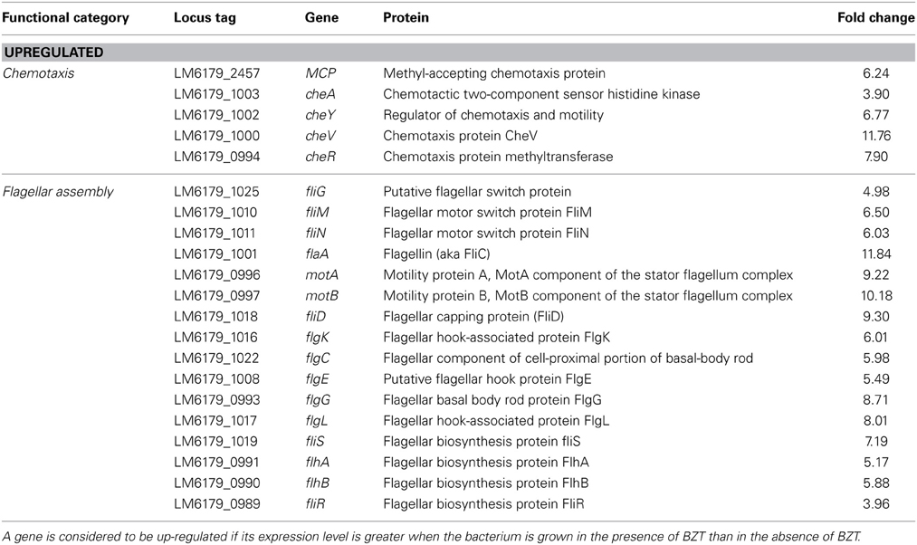The height and width of the screenshot is (545, 917).
Task: Click locus tag LM6179_1025
Action: [215, 192]
